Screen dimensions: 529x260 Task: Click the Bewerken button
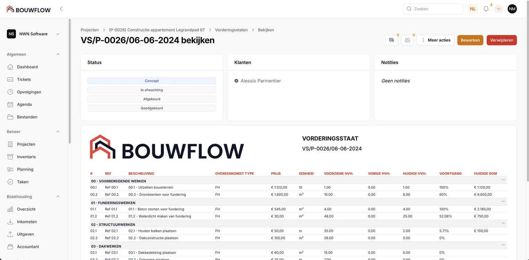point(470,40)
